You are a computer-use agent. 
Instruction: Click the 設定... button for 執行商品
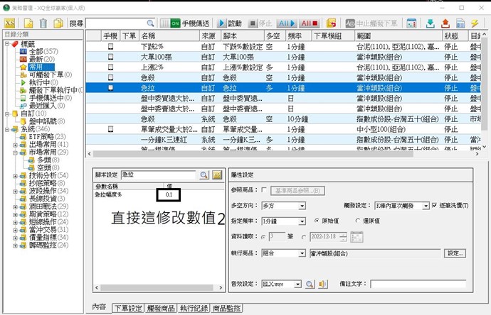click(x=455, y=253)
